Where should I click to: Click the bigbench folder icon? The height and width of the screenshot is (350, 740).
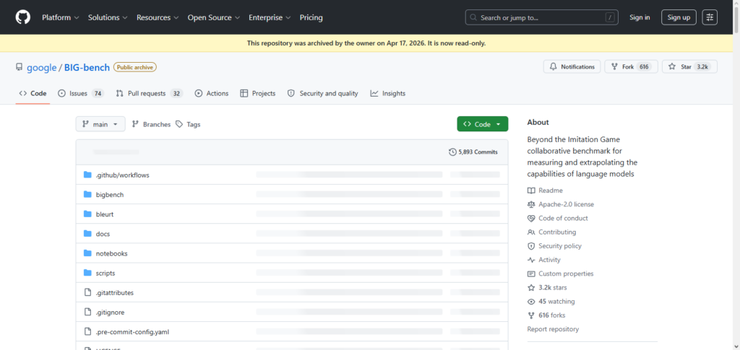tap(87, 194)
